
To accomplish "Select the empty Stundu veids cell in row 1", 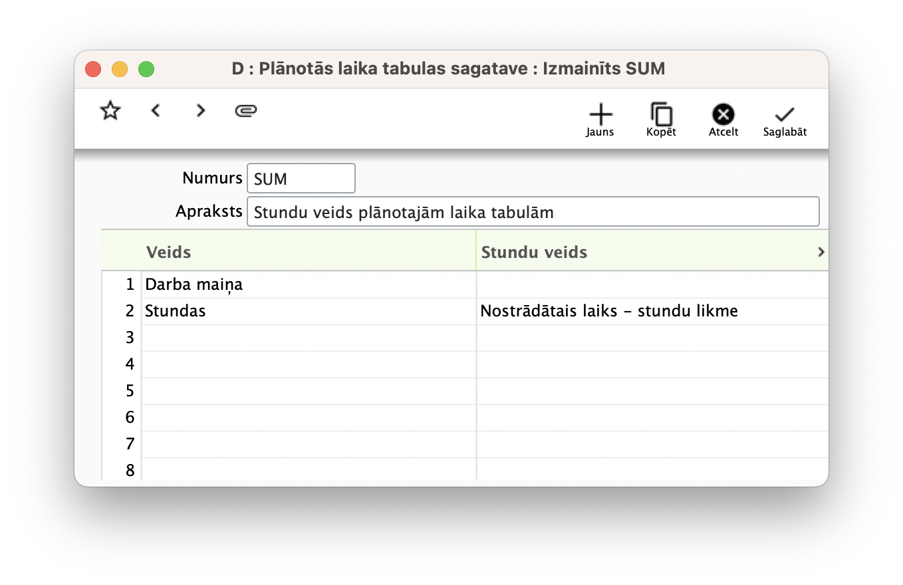I will (652, 285).
